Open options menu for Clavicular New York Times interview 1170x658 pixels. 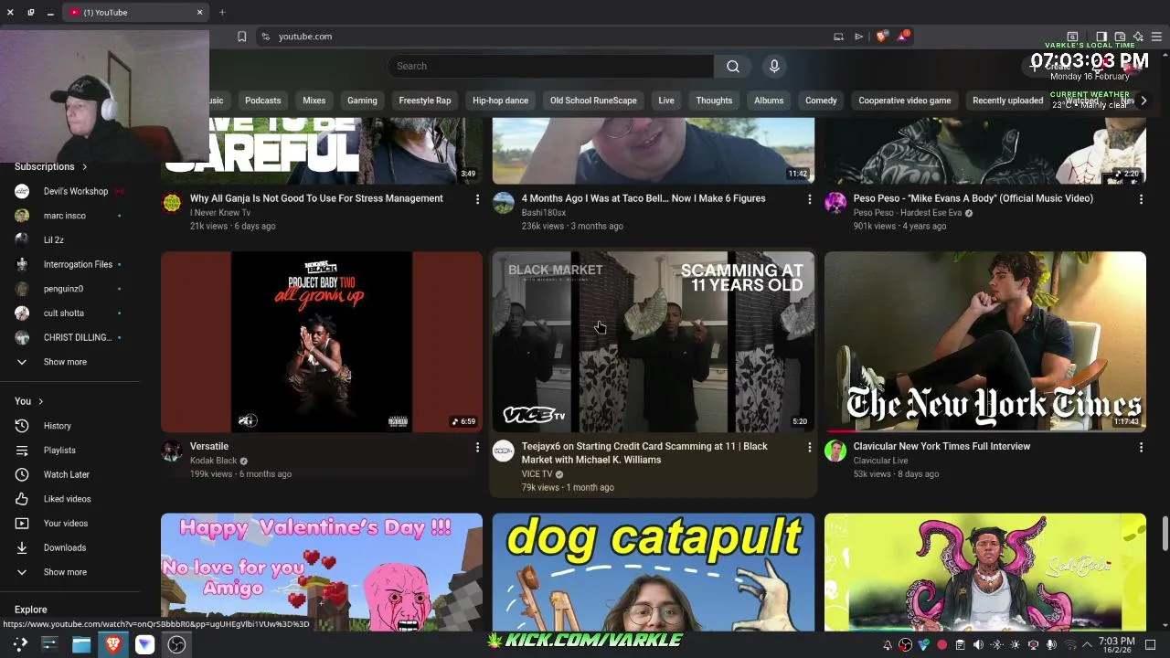[x=1141, y=447]
